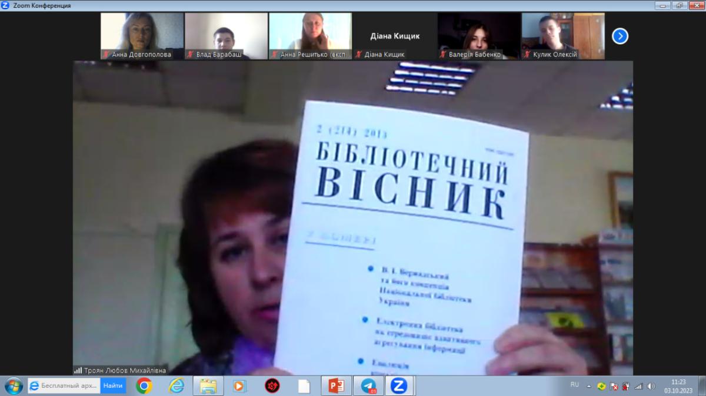Click muted mic icon of Валерія Бабенко
The width and height of the screenshot is (706, 396).
[443, 55]
